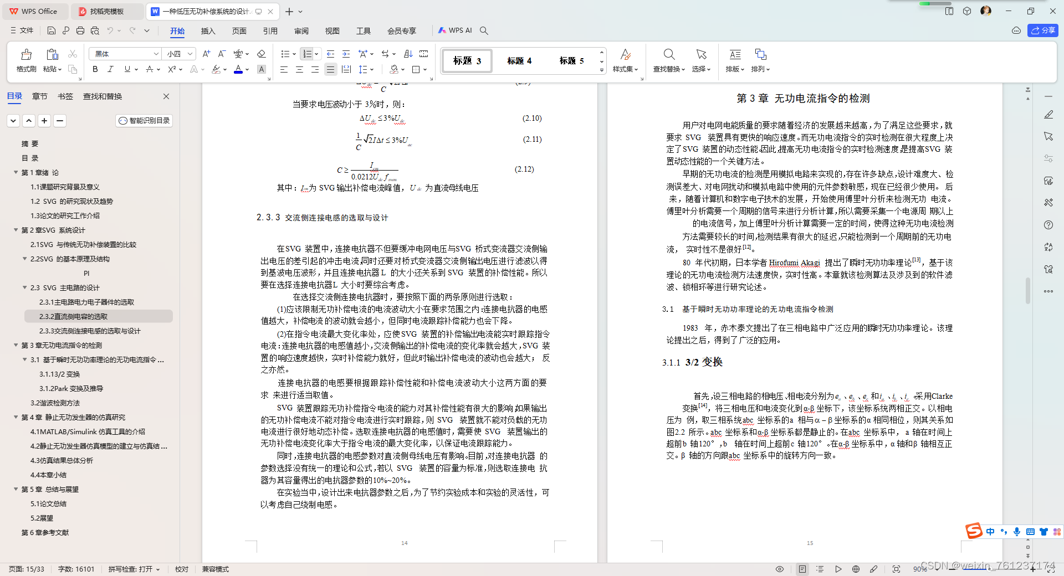Click the text highlight color button

[216, 69]
